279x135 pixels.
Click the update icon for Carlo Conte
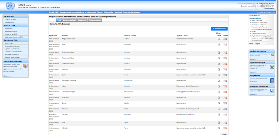pyautogui.click(x=219, y=75)
